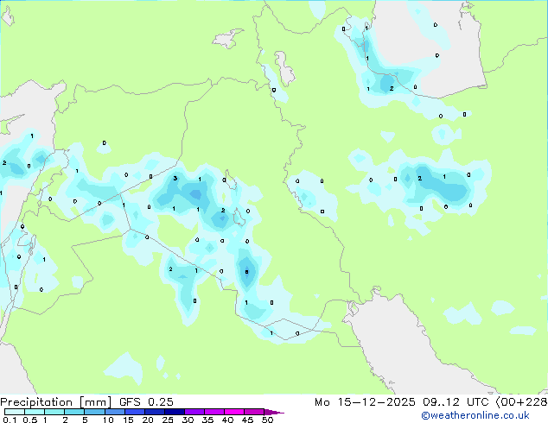Click the Precipitation [mm] title text
The height and width of the screenshot is (423, 548).
[x=56, y=402]
